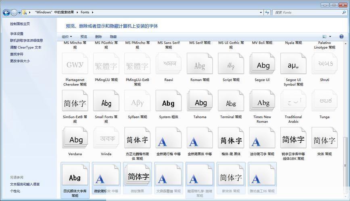Image resolution: width=350 pixels, height=201 pixels.
Task: Expand the view options dropdown arrow
Action: click(x=330, y=37)
